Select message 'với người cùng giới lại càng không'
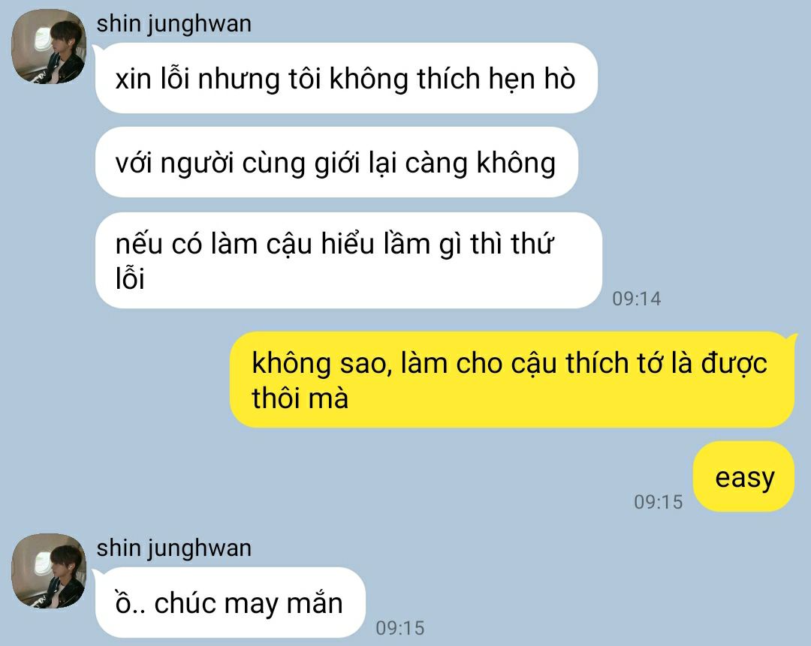The image size is (811, 646). 336,162
